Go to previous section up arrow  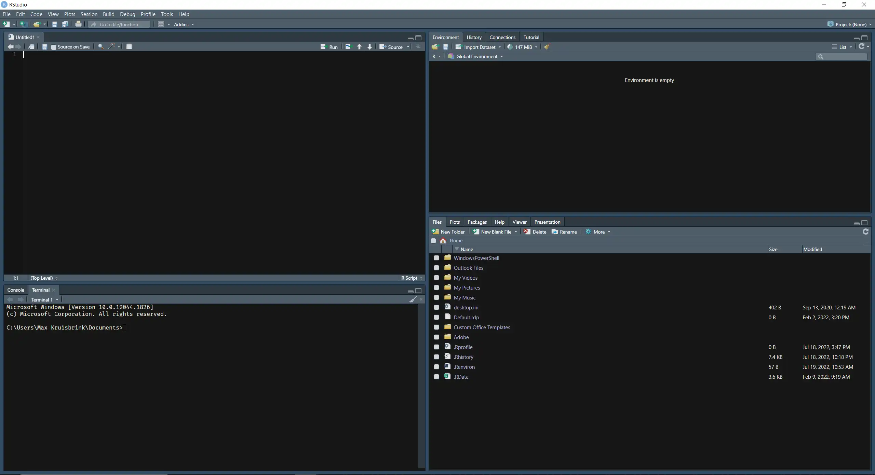(359, 47)
